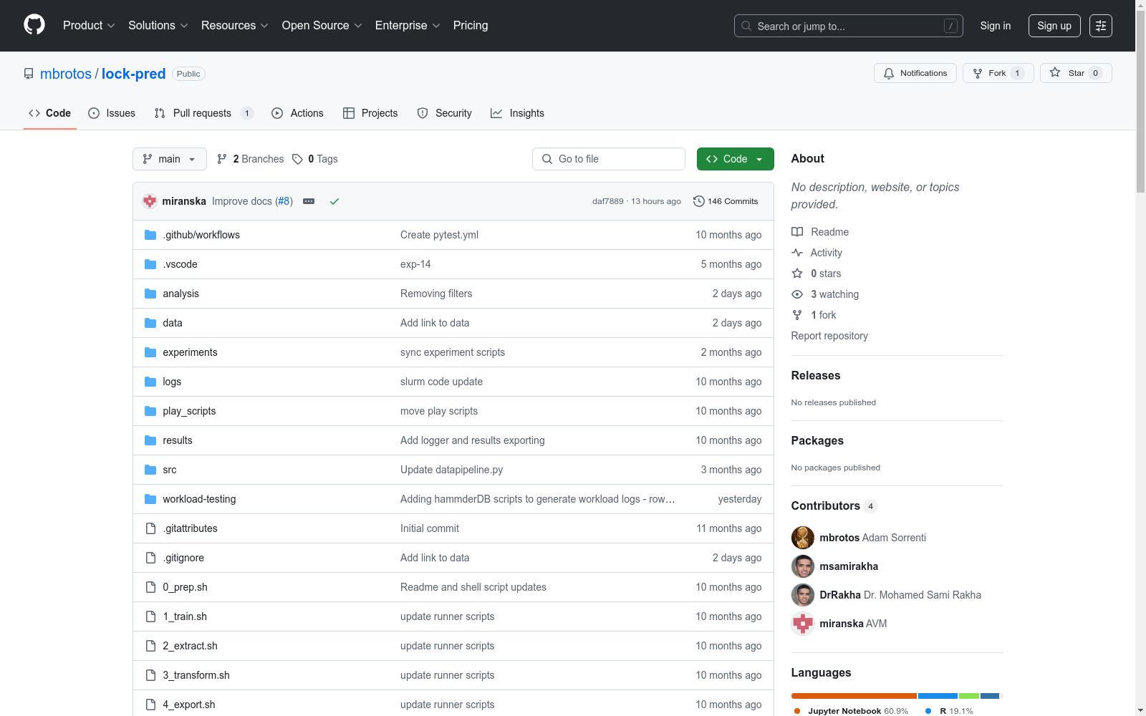The width and height of the screenshot is (1146, 716).
Task: Open the analysis folder
Action: pos(180,294)
